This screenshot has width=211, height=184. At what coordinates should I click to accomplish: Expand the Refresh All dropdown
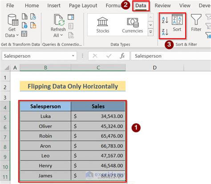point(58,36)
